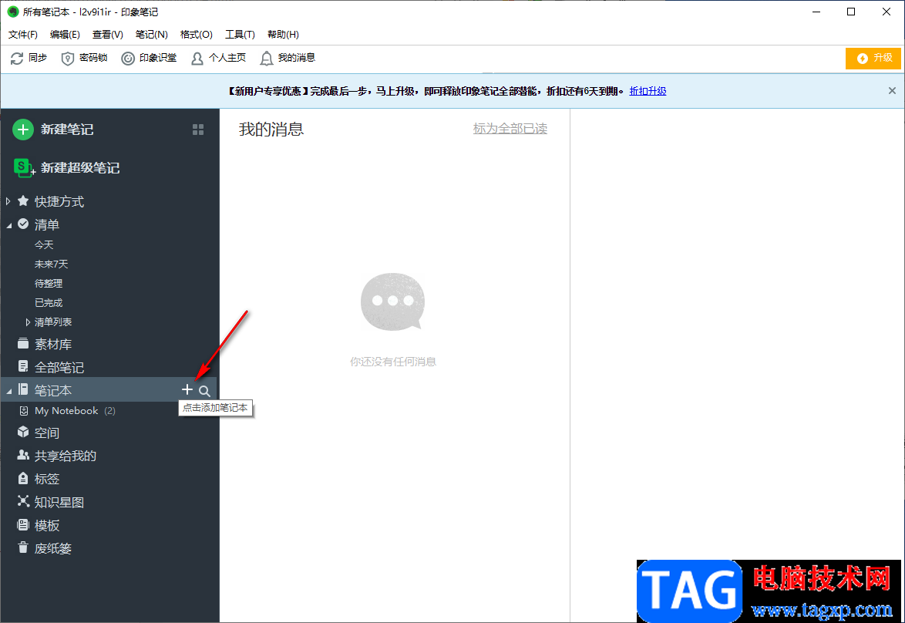
Task: Select 知识星图 label in sidebar
Action: (59, 502)
